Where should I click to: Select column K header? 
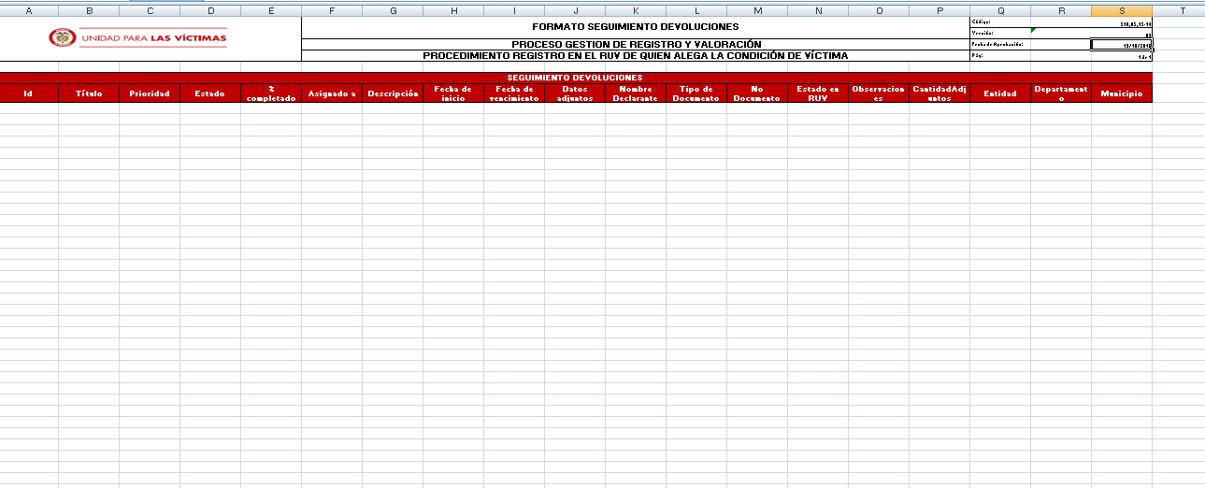coord(636,10)
